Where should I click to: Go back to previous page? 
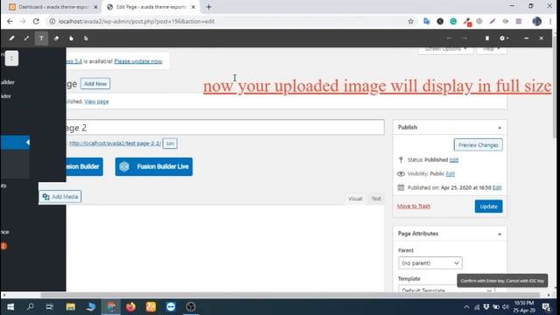click(x=10, y=21)
